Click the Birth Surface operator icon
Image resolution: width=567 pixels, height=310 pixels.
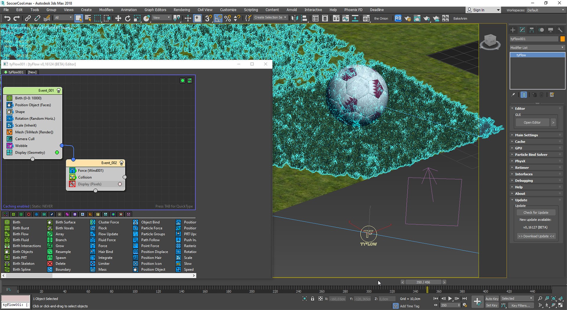click(50, 222)
